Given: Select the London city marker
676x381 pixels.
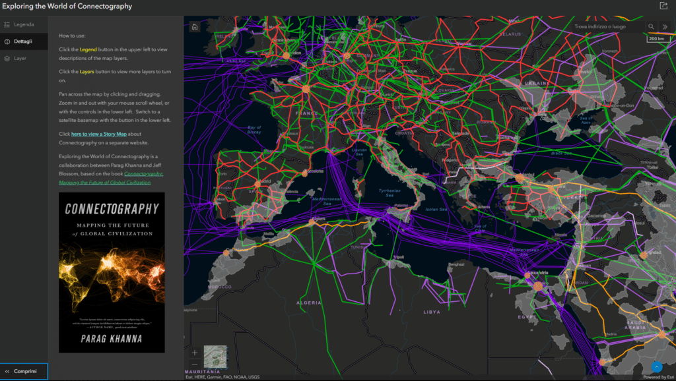Looking at the screenshot, I should [287, 56].
